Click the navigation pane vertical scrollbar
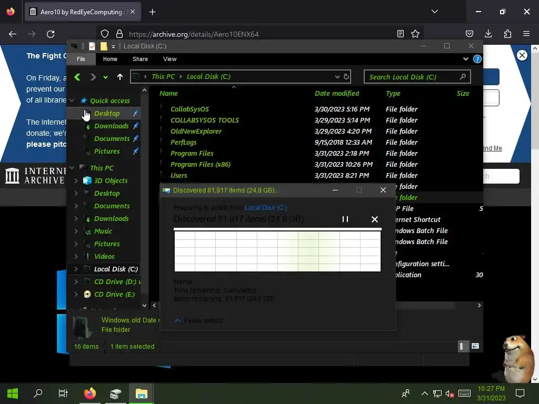 [x=144, y=198]
